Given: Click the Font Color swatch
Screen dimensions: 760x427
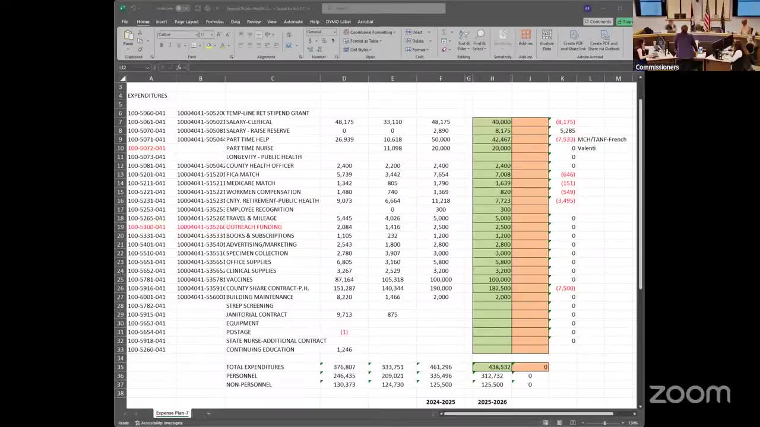Looking at the screenshot, I should (223, 45).
